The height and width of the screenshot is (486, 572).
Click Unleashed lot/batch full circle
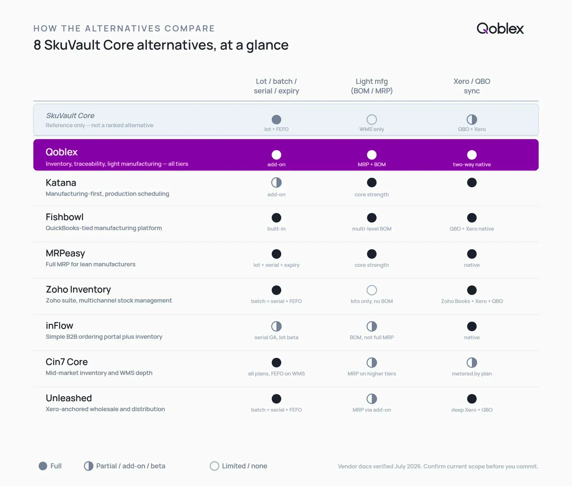coord(276,399)
